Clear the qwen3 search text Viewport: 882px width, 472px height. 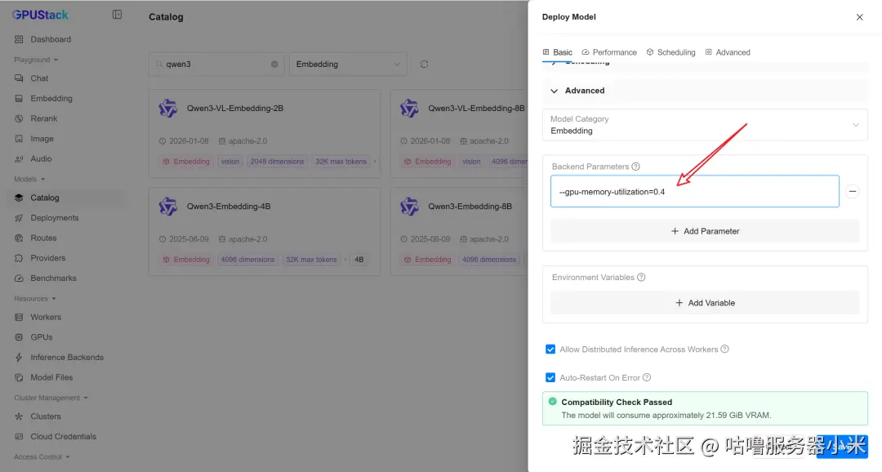coord(274,65)
